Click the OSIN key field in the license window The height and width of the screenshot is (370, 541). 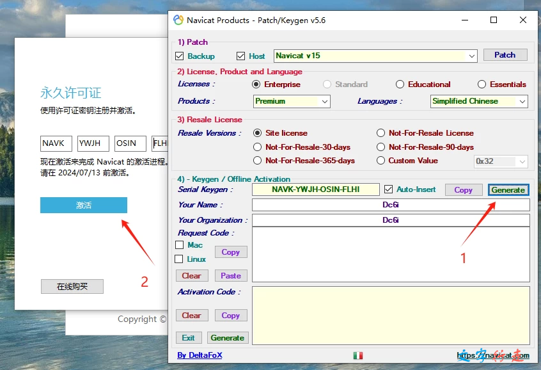click(130, 143)
